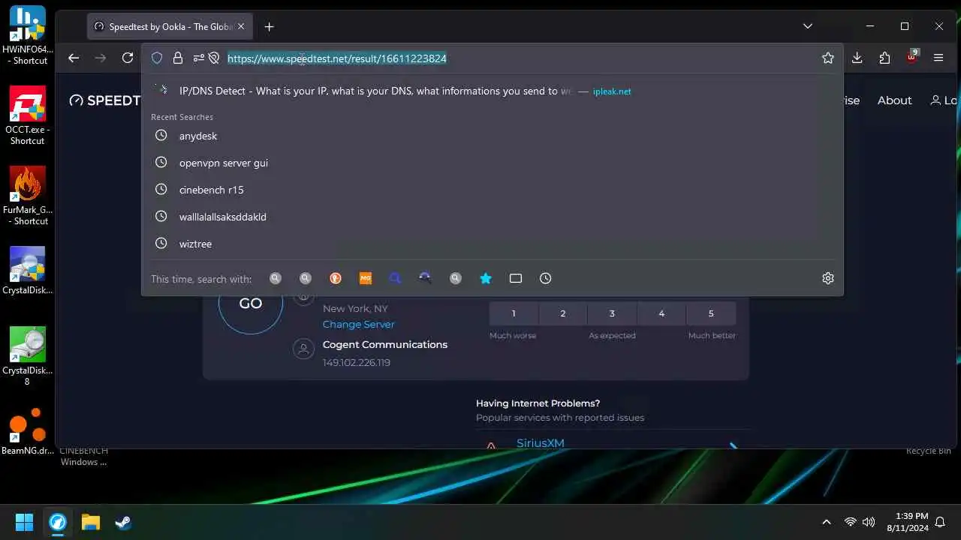The image size is (961, 540).
Task: Search with the DuckDuckGo engine icon
Action: [336, 278]
